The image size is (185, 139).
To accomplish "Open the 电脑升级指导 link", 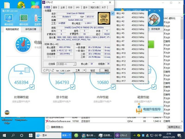I will 152,109.
